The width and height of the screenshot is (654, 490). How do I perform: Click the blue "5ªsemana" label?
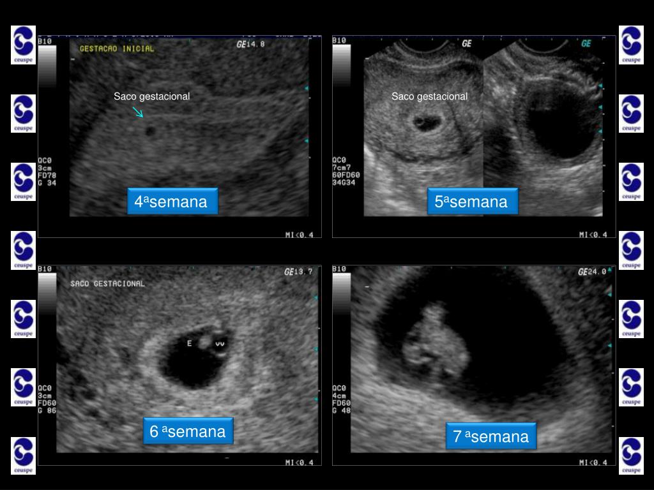[x=473, y=201]
